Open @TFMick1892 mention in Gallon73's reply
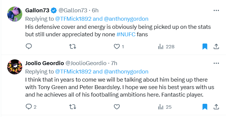The width and height of the screenshot is (226, 117). coord(73,19)
